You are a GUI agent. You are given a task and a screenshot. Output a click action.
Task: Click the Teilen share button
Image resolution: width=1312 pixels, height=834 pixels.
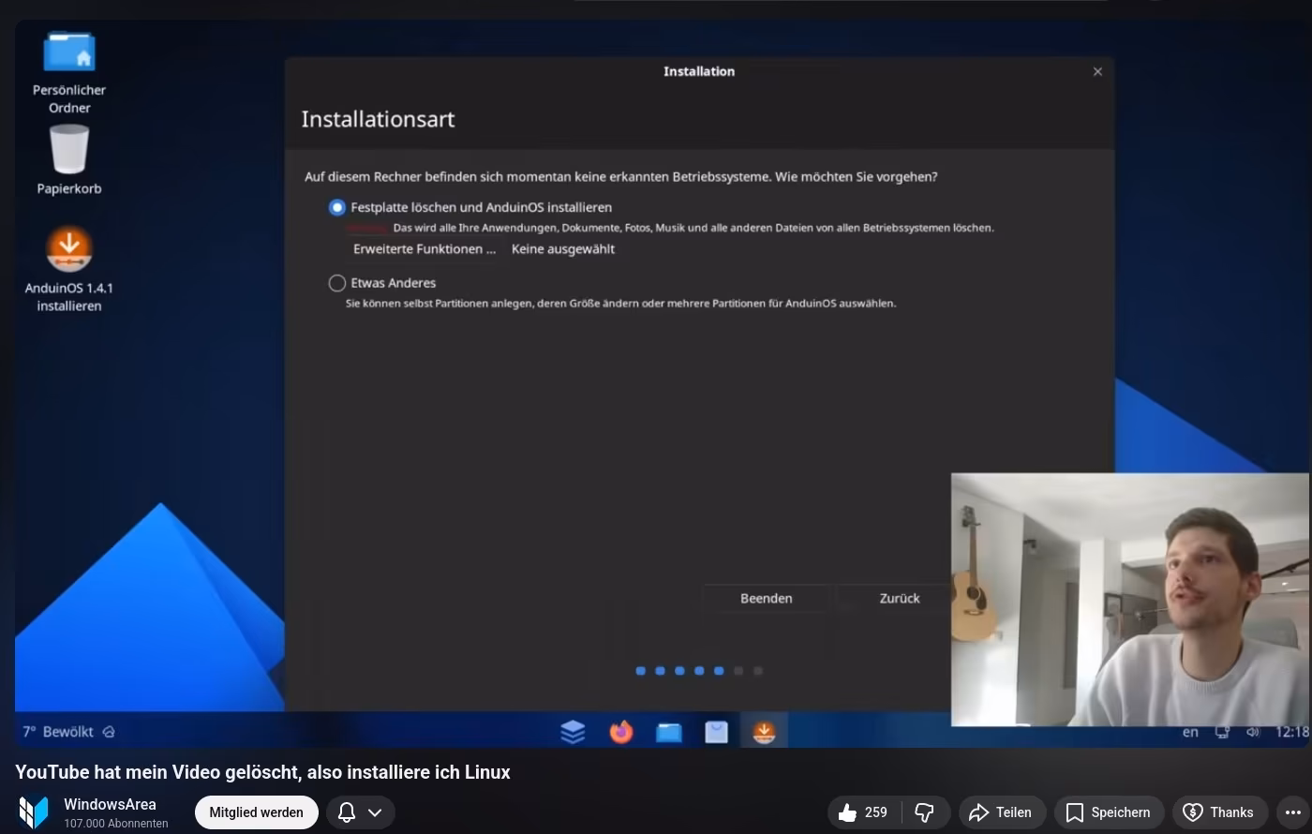click(1001, 812)
